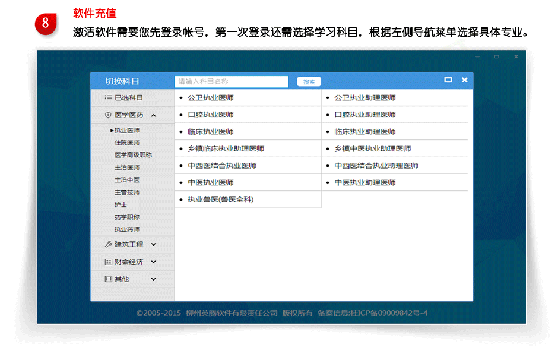Click the shield icon beside 医学医药
This screenshot has width=558, height=356.
[x=108, y=115]
